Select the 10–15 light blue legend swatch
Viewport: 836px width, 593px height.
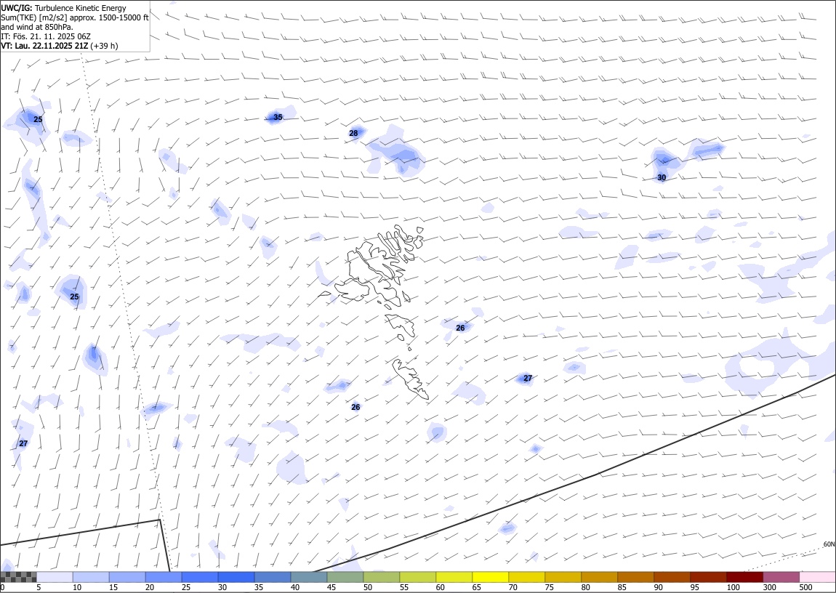click(x=91, y=577)
